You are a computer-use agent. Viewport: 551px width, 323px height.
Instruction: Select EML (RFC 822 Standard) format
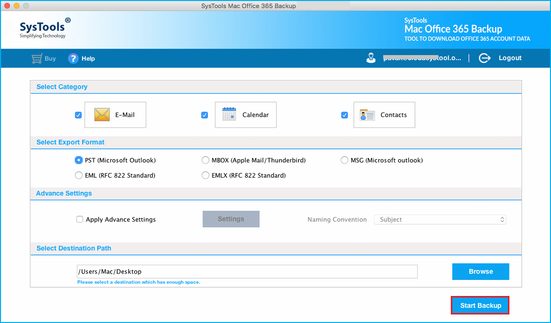pos(79,175)
